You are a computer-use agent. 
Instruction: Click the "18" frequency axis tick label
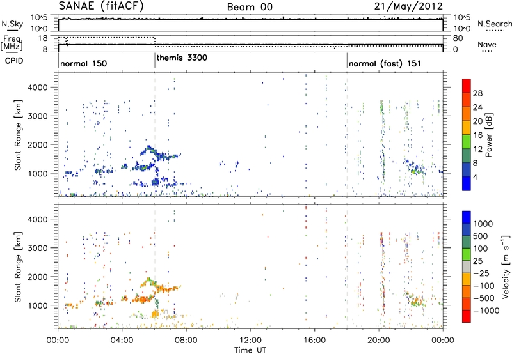43,38
